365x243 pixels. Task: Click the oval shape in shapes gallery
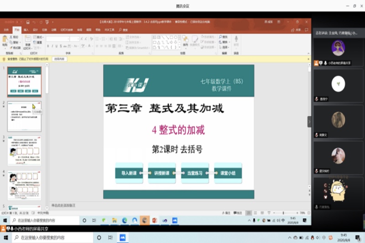click(176, 37)
